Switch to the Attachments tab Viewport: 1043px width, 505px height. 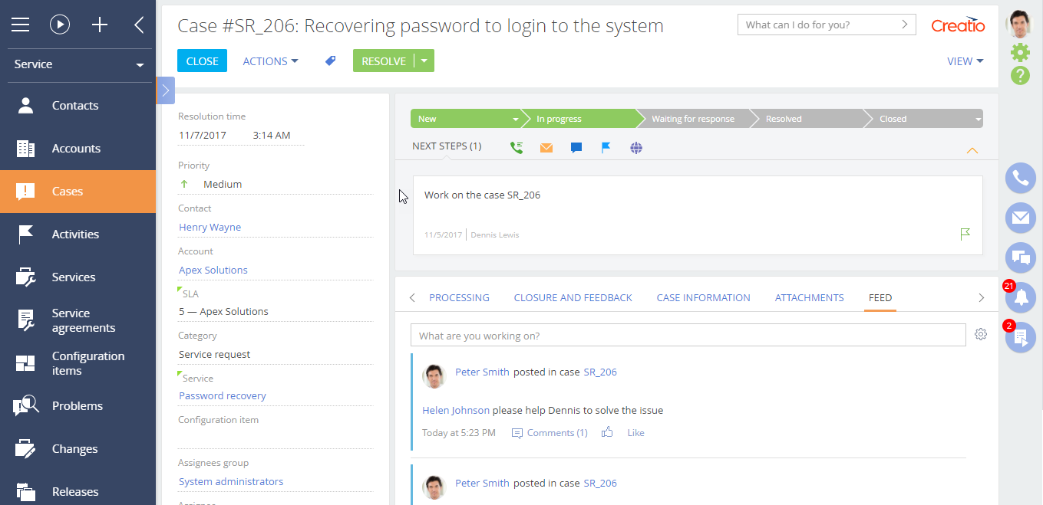pyautogui.click(x=809, y=297)
